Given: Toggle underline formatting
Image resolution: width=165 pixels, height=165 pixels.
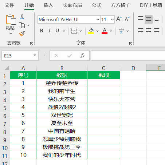Looking at the screenshot, I should tap(57, 31).
